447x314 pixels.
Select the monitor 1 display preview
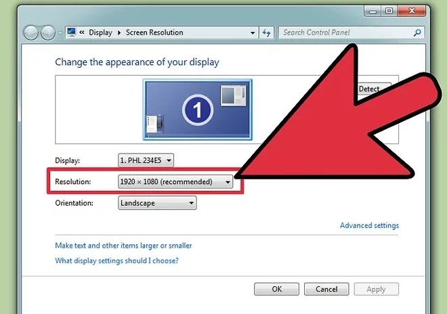click(x=197, y=108)
